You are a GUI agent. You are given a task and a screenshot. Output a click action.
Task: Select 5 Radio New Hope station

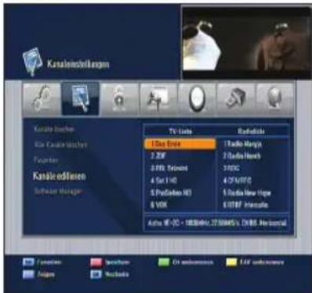(252, 193)
